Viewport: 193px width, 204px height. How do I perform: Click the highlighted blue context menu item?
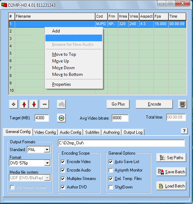click(x=74, y=38)
